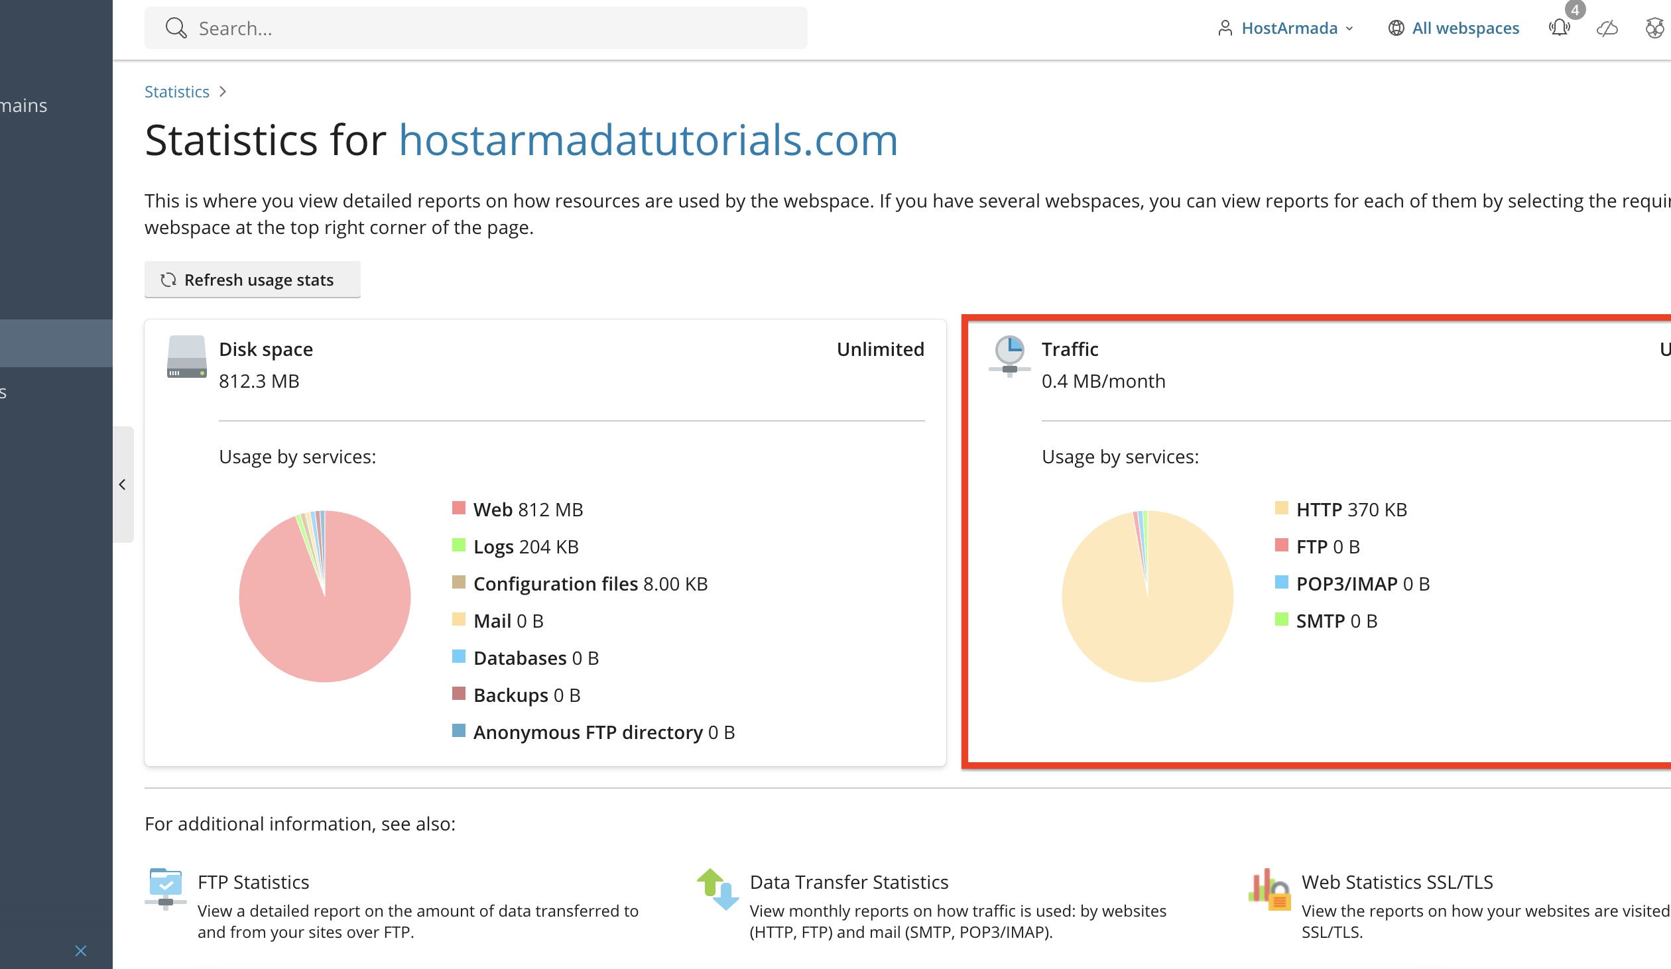Click the HTTP legend color swatch
The image size is (1671, 969).
pyautogui.click(x=1282, y=508)
